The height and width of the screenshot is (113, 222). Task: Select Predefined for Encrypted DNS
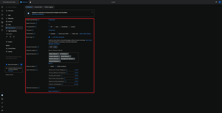tap(60, 27)
